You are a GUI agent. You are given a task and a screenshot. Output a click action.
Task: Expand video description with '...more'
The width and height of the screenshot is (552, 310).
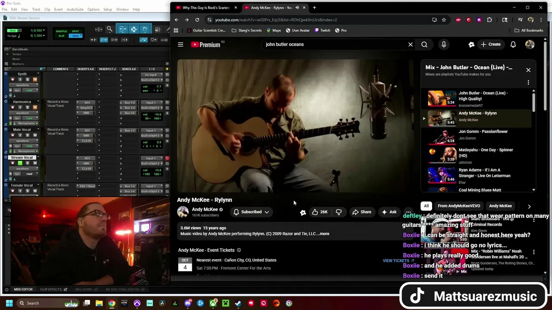(324, 234)
